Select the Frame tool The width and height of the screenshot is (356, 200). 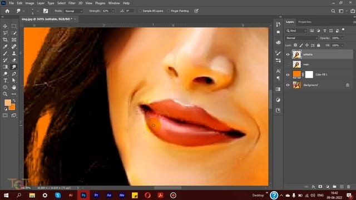click(14, 40)
